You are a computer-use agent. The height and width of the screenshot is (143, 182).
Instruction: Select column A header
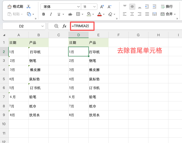pyautogui.click(x=19, y=35)
